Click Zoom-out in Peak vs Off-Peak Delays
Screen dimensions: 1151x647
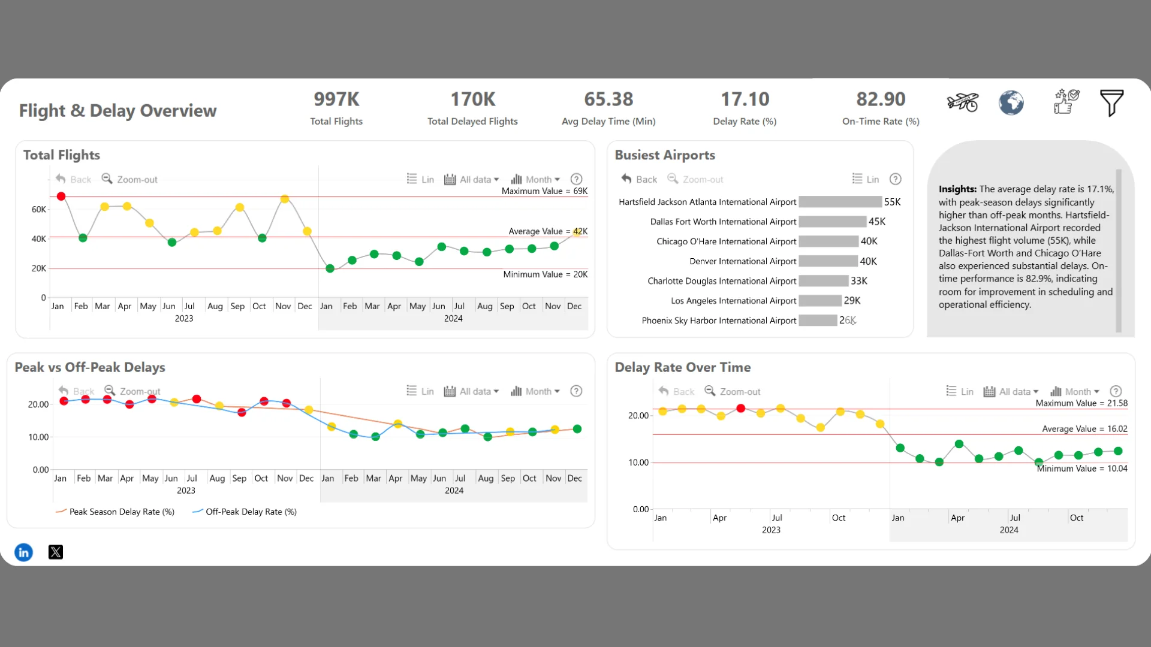click(x=132, y=391)
